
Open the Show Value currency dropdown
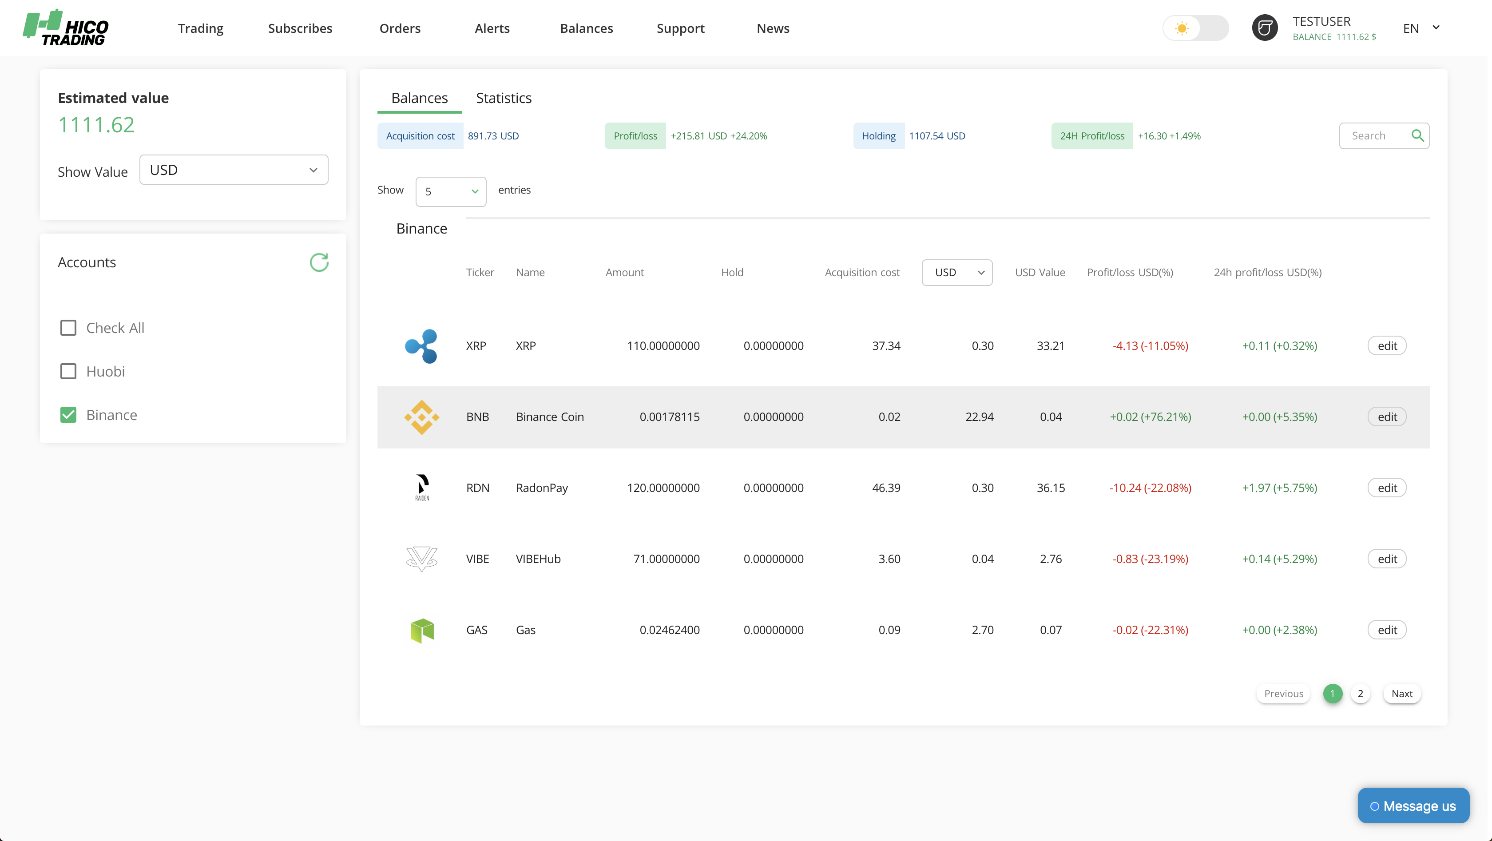click(x=234, y=170)
